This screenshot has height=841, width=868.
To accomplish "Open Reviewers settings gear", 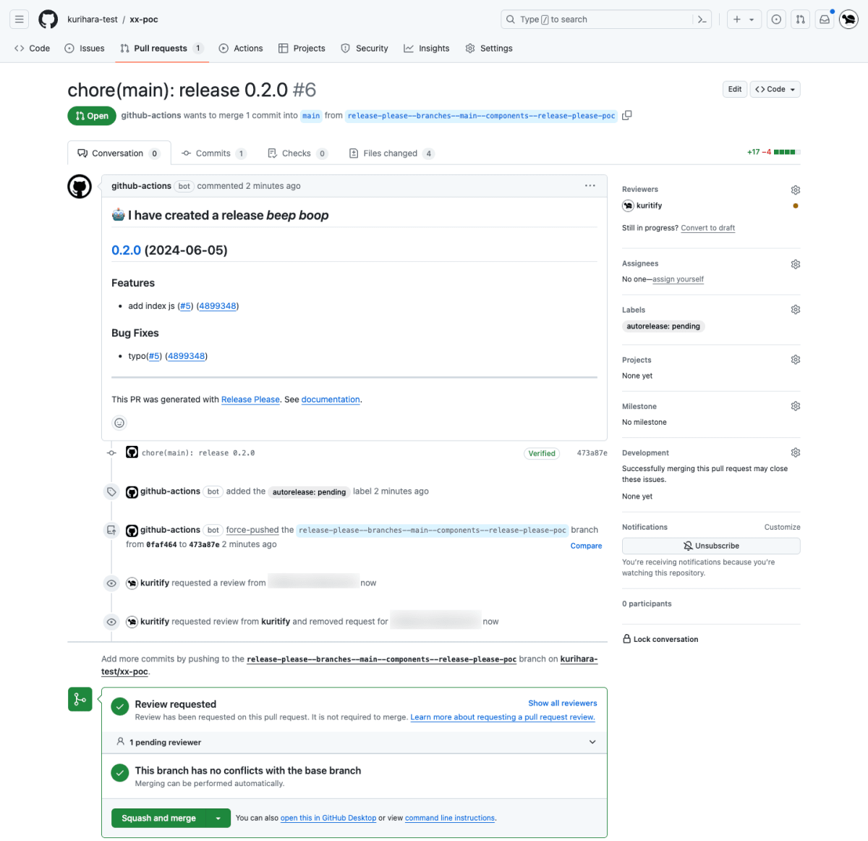I will pos(796,190).
